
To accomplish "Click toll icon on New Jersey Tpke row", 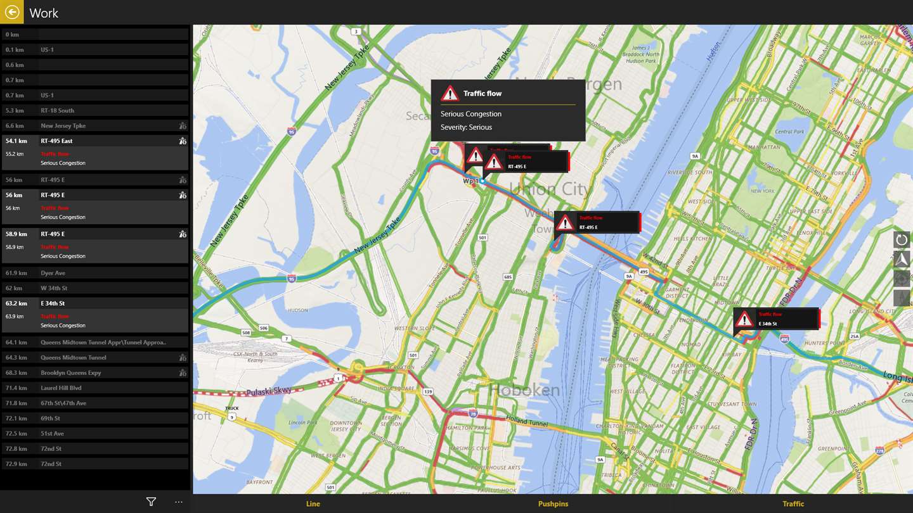I will pos(183,126).
